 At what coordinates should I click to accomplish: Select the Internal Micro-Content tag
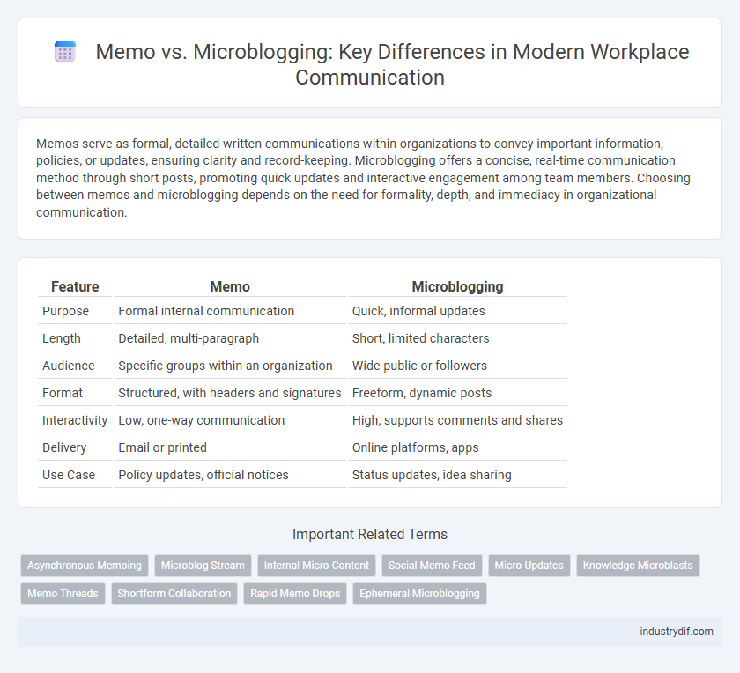point(316,566)
